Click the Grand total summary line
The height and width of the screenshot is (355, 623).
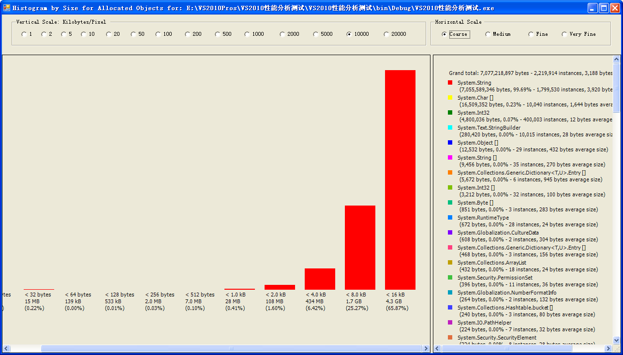[531, 73]
